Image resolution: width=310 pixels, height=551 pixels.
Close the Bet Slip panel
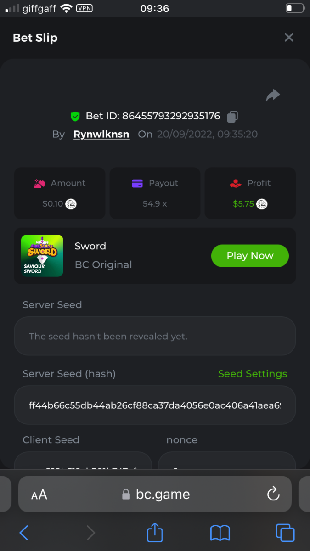tap(289, 38)
